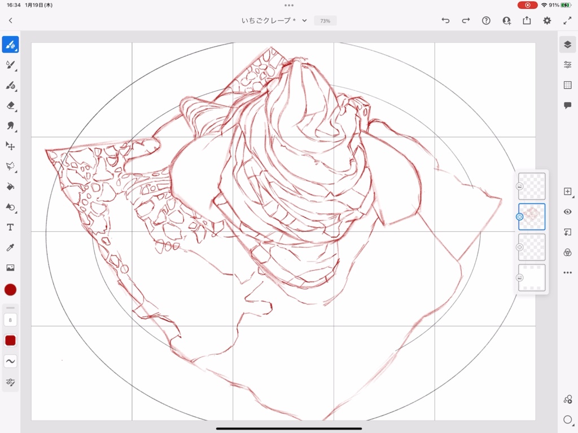The height and width of the screenshot is (433, 578).
Task: Toggle the layers panel icon
Action: [x=568, y=45]
